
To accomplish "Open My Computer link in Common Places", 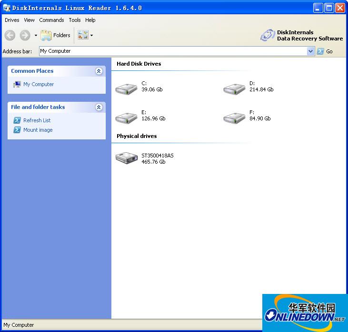I will [x=39, y=84].
